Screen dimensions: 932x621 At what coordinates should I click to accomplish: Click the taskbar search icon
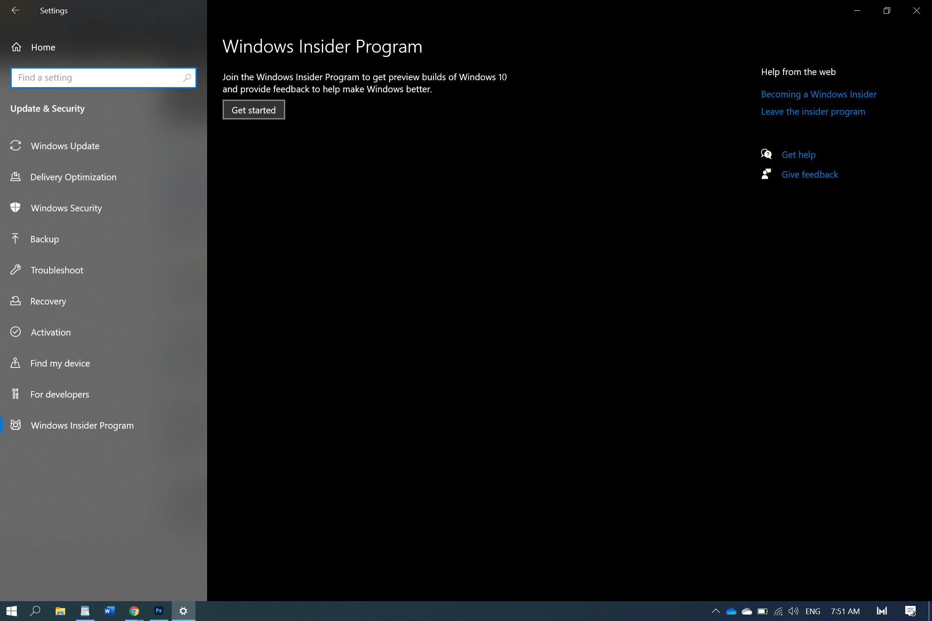[35, 611]
